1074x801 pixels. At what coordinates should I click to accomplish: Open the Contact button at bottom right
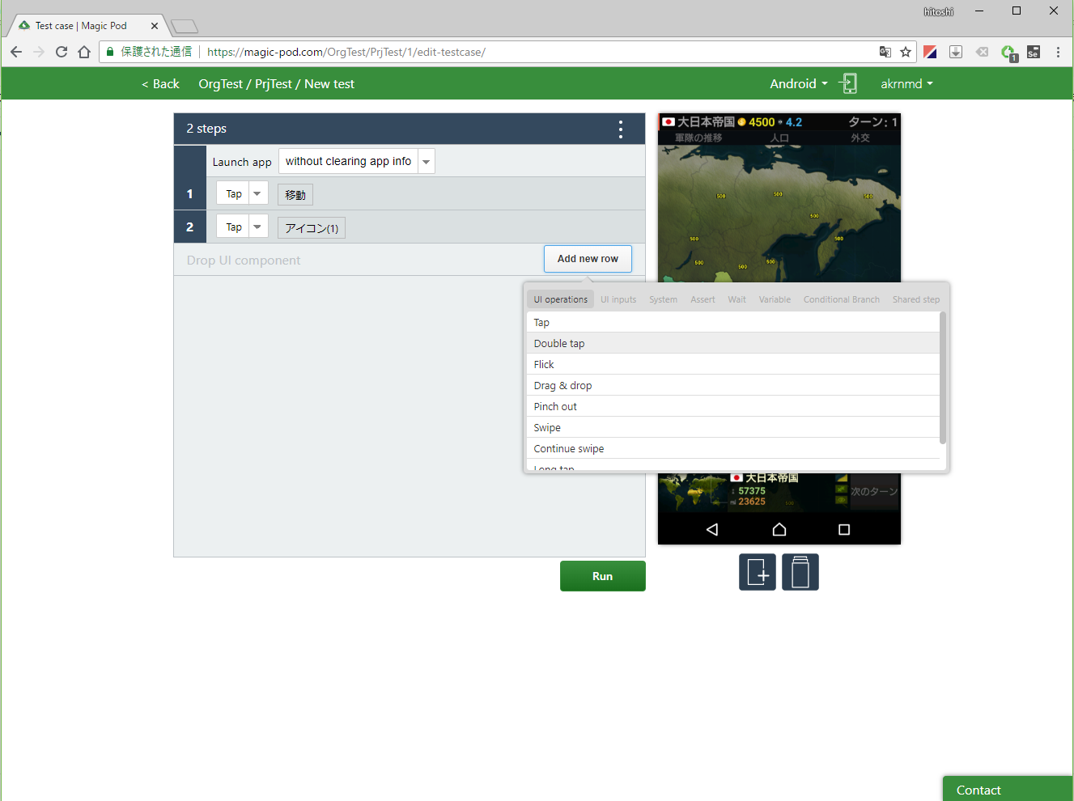coord(1008,789)
